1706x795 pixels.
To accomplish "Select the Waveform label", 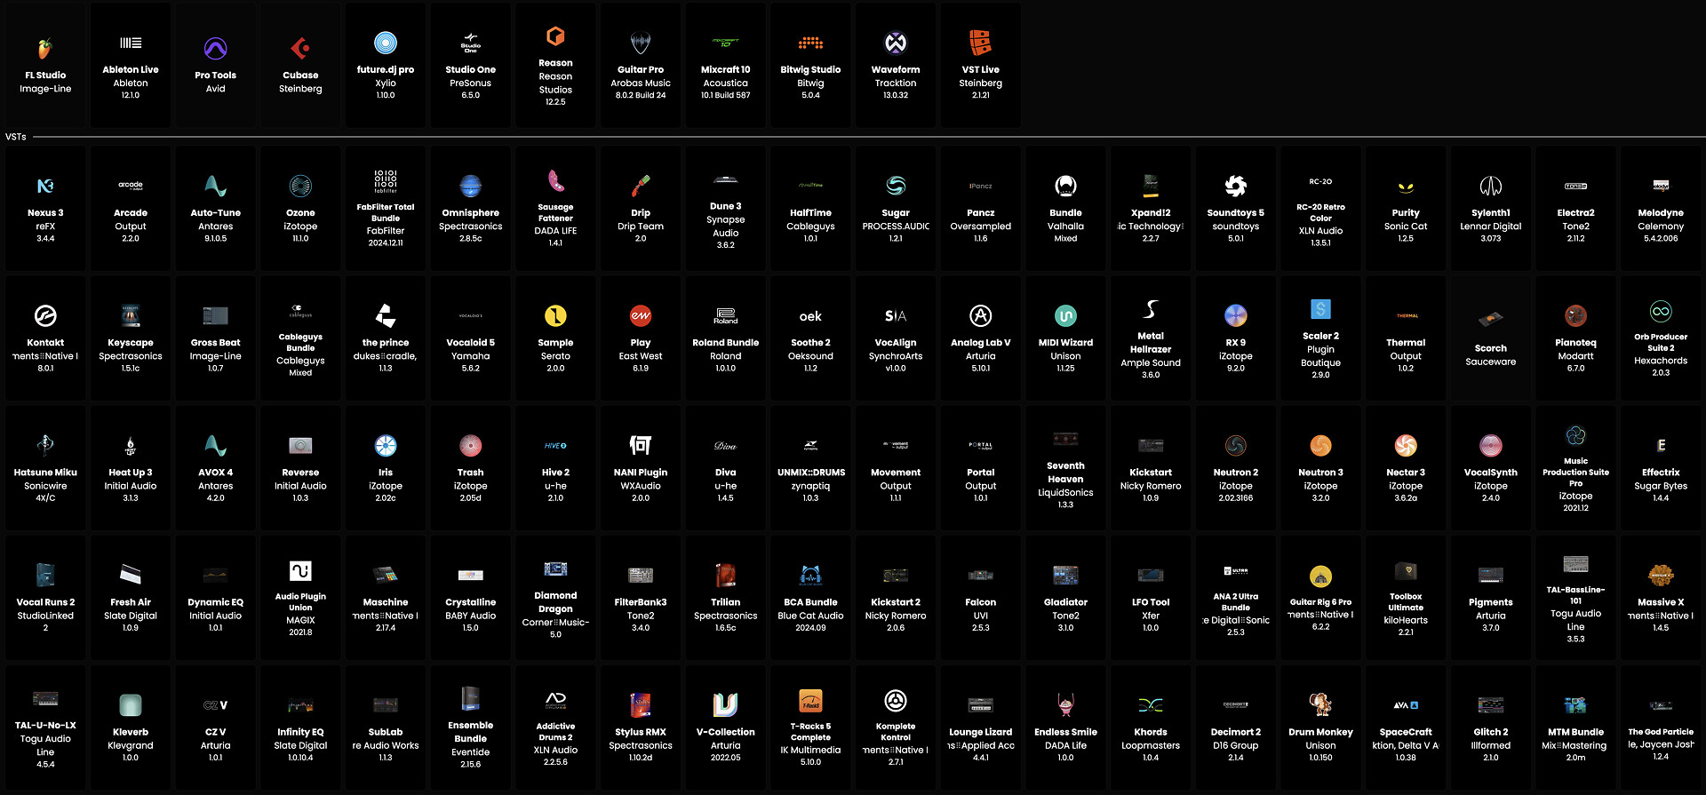I will tap(896, 69).
